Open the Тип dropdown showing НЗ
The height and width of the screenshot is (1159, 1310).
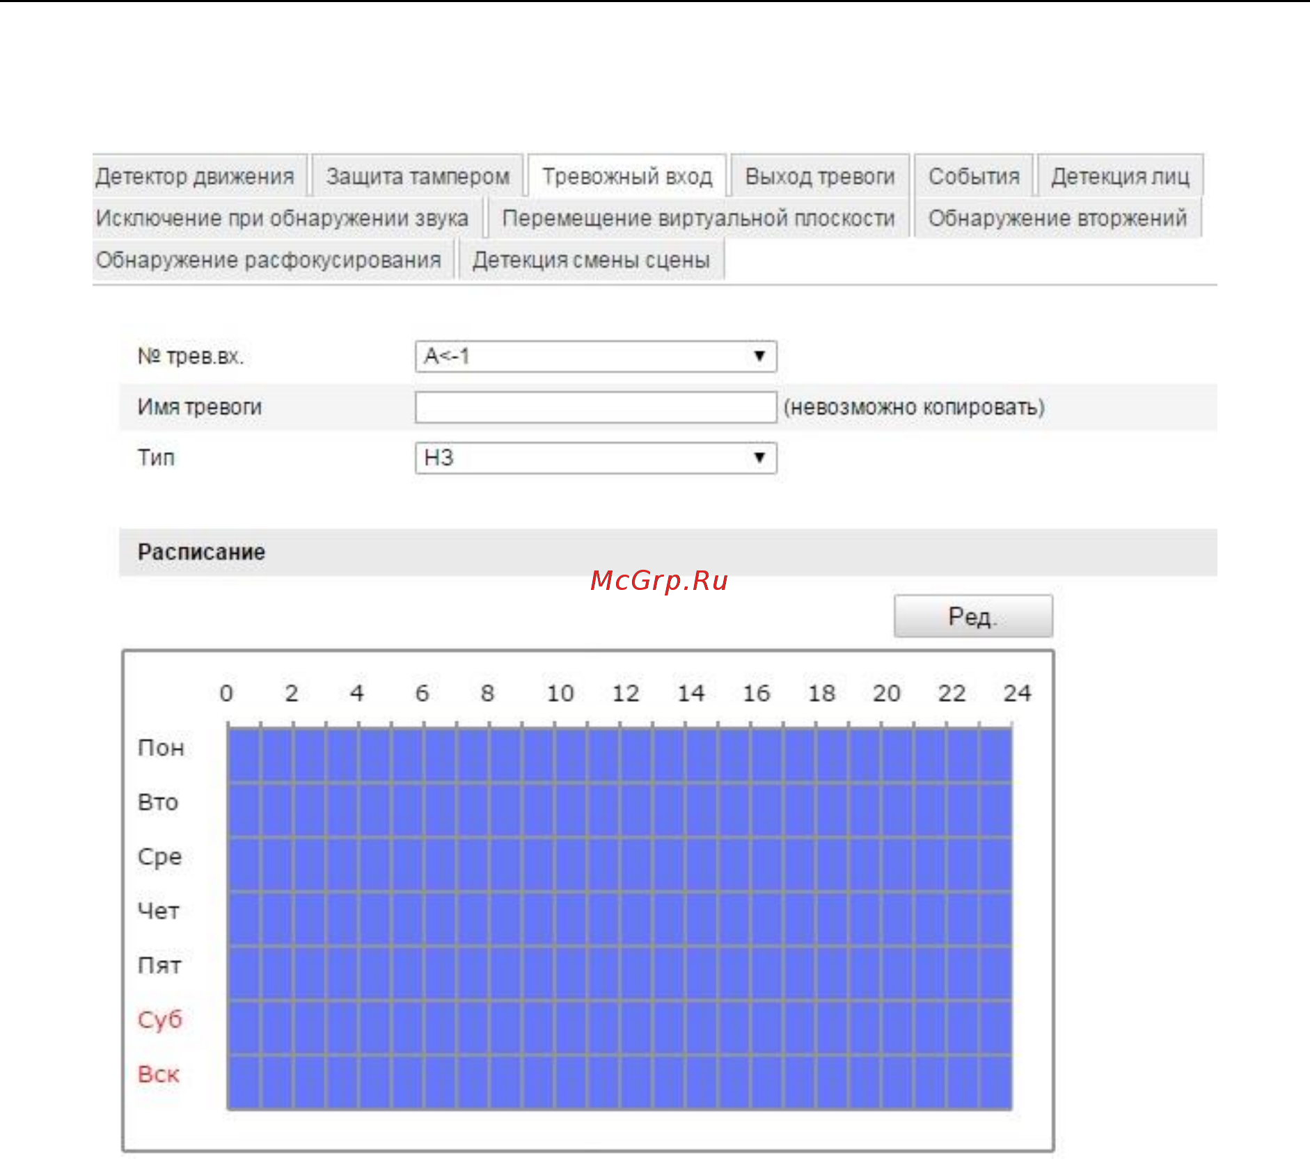(x=596, y=458)
